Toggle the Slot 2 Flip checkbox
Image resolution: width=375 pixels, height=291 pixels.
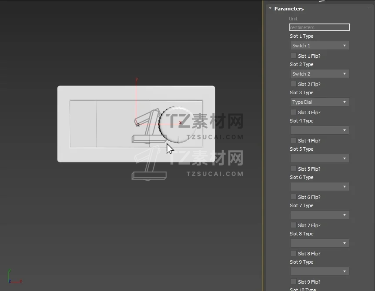(294, 84)
